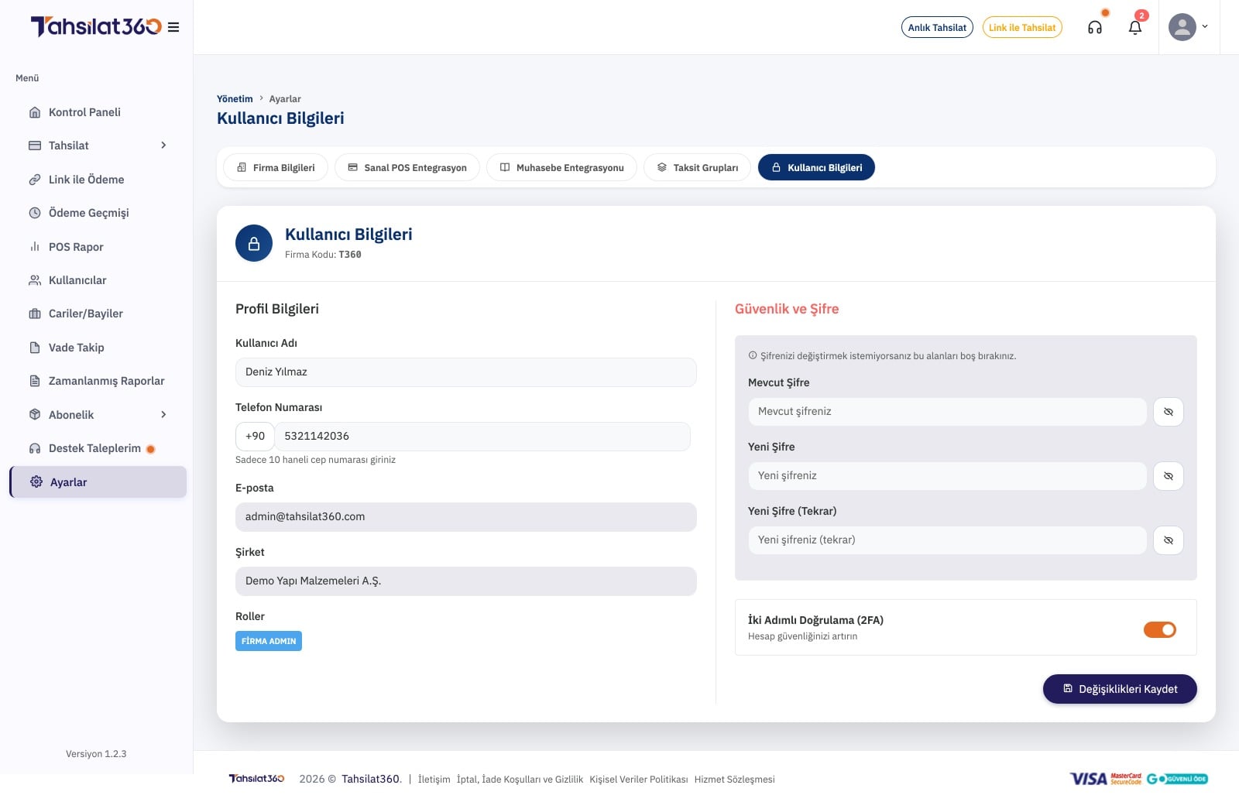Image resolution: width=1239 pixels, height=802 pixels.
Task: Open the headset support icon in header
Action: click(1095, 28)
